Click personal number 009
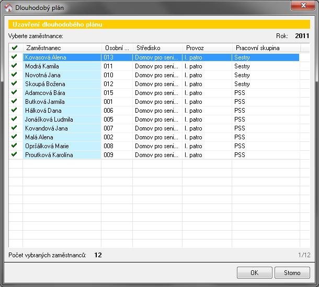This screenshot has width=319, height=287. (x=108, y=155)
